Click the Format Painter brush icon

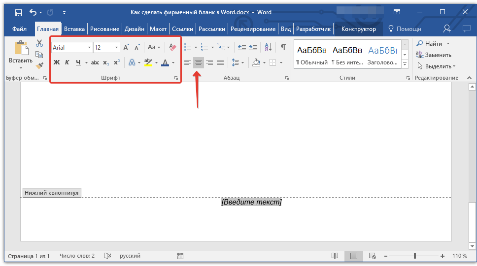coord(39,65)
